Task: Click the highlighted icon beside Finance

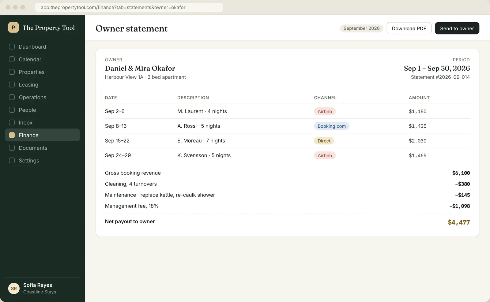Action: coord(12,135)
